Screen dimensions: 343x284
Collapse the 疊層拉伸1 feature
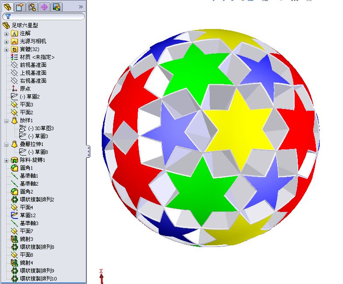tap(6, 145)
